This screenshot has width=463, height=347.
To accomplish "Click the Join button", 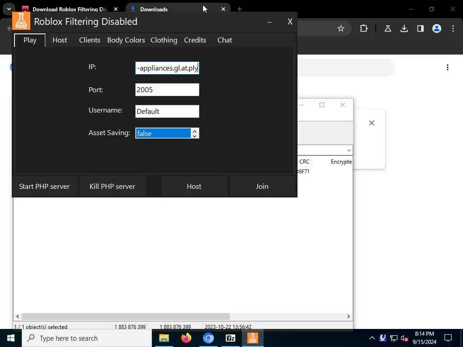I will (x=262, y=187).
